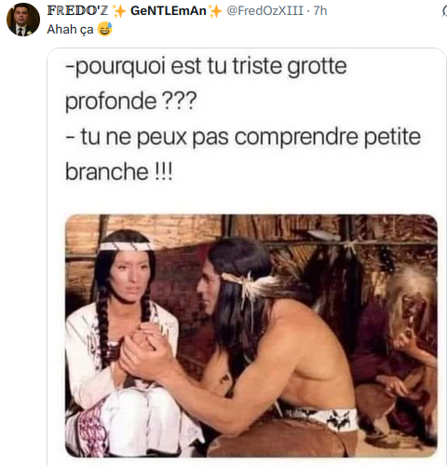
Task: Click the line tu ne peux pas comprendre petite
Action: 243,137
